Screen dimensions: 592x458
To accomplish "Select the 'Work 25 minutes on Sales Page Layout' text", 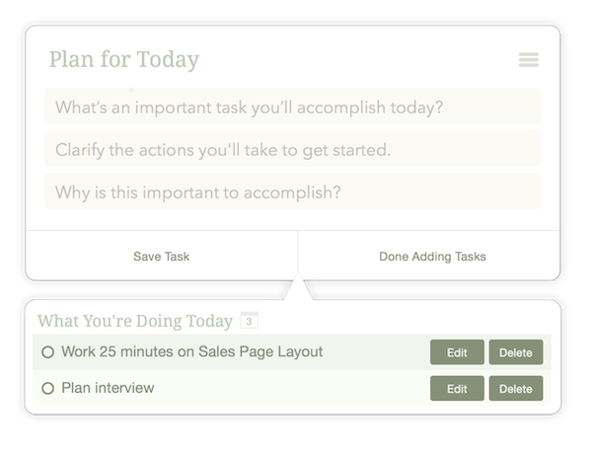I will (x=191, y=351).
